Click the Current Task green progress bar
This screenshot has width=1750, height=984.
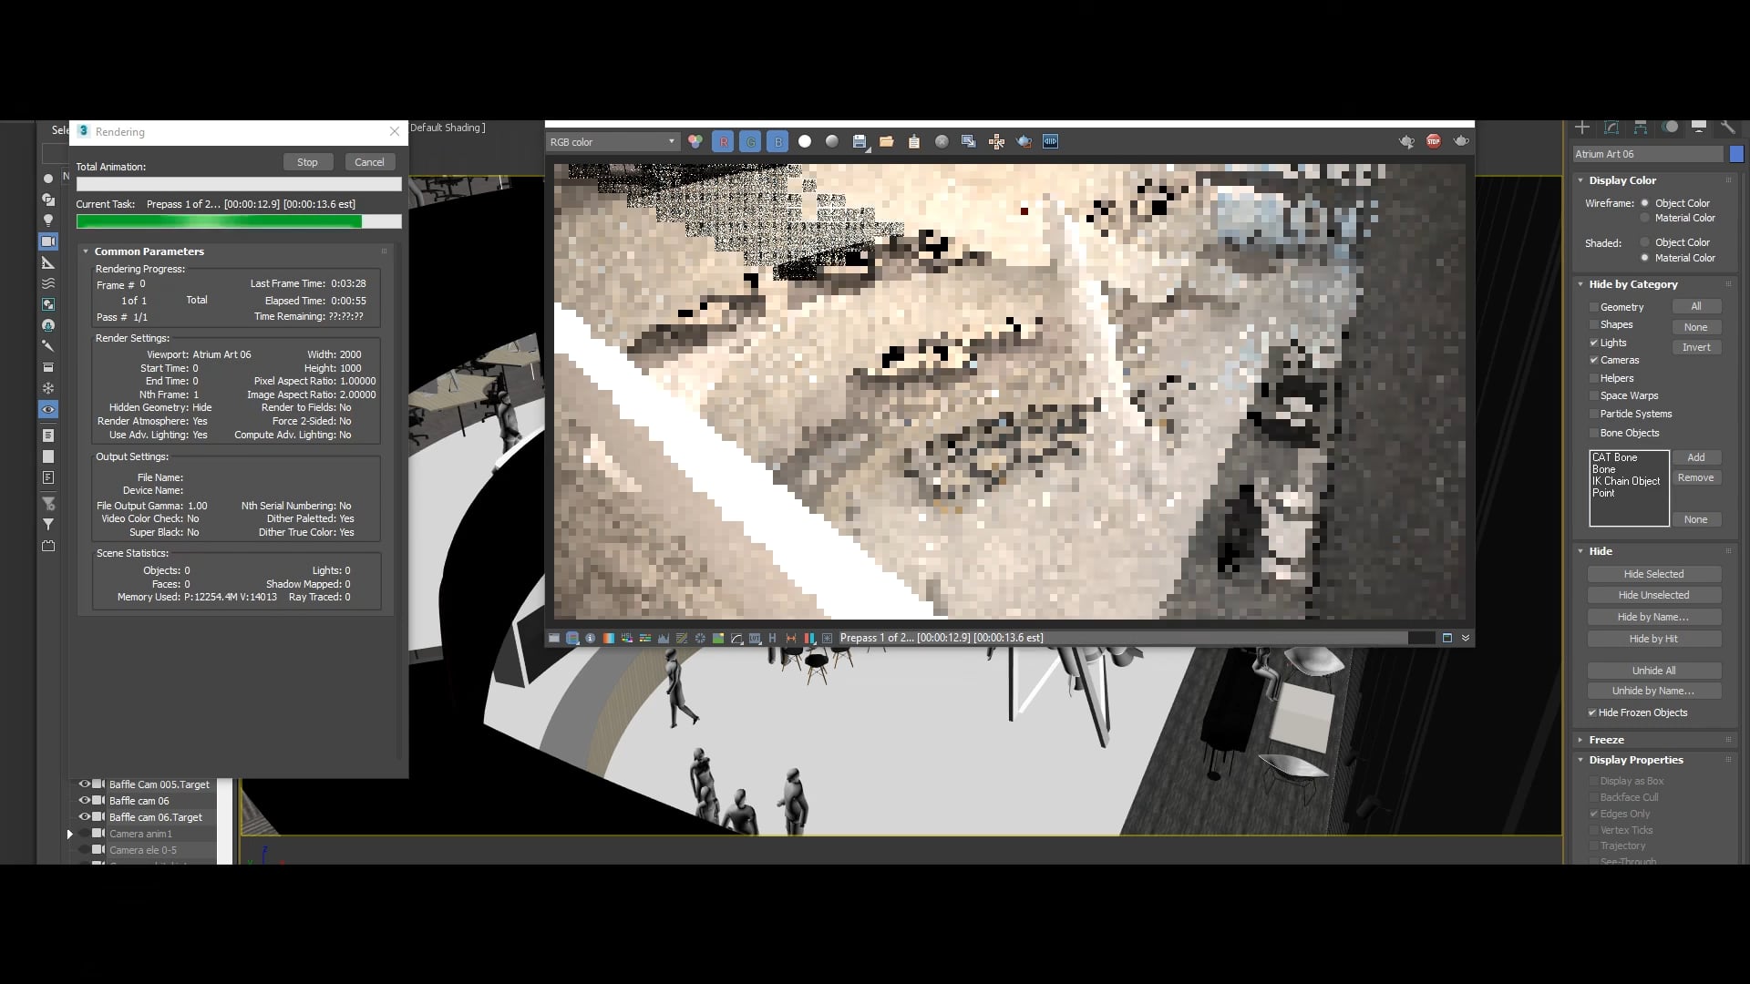[239, 221]
